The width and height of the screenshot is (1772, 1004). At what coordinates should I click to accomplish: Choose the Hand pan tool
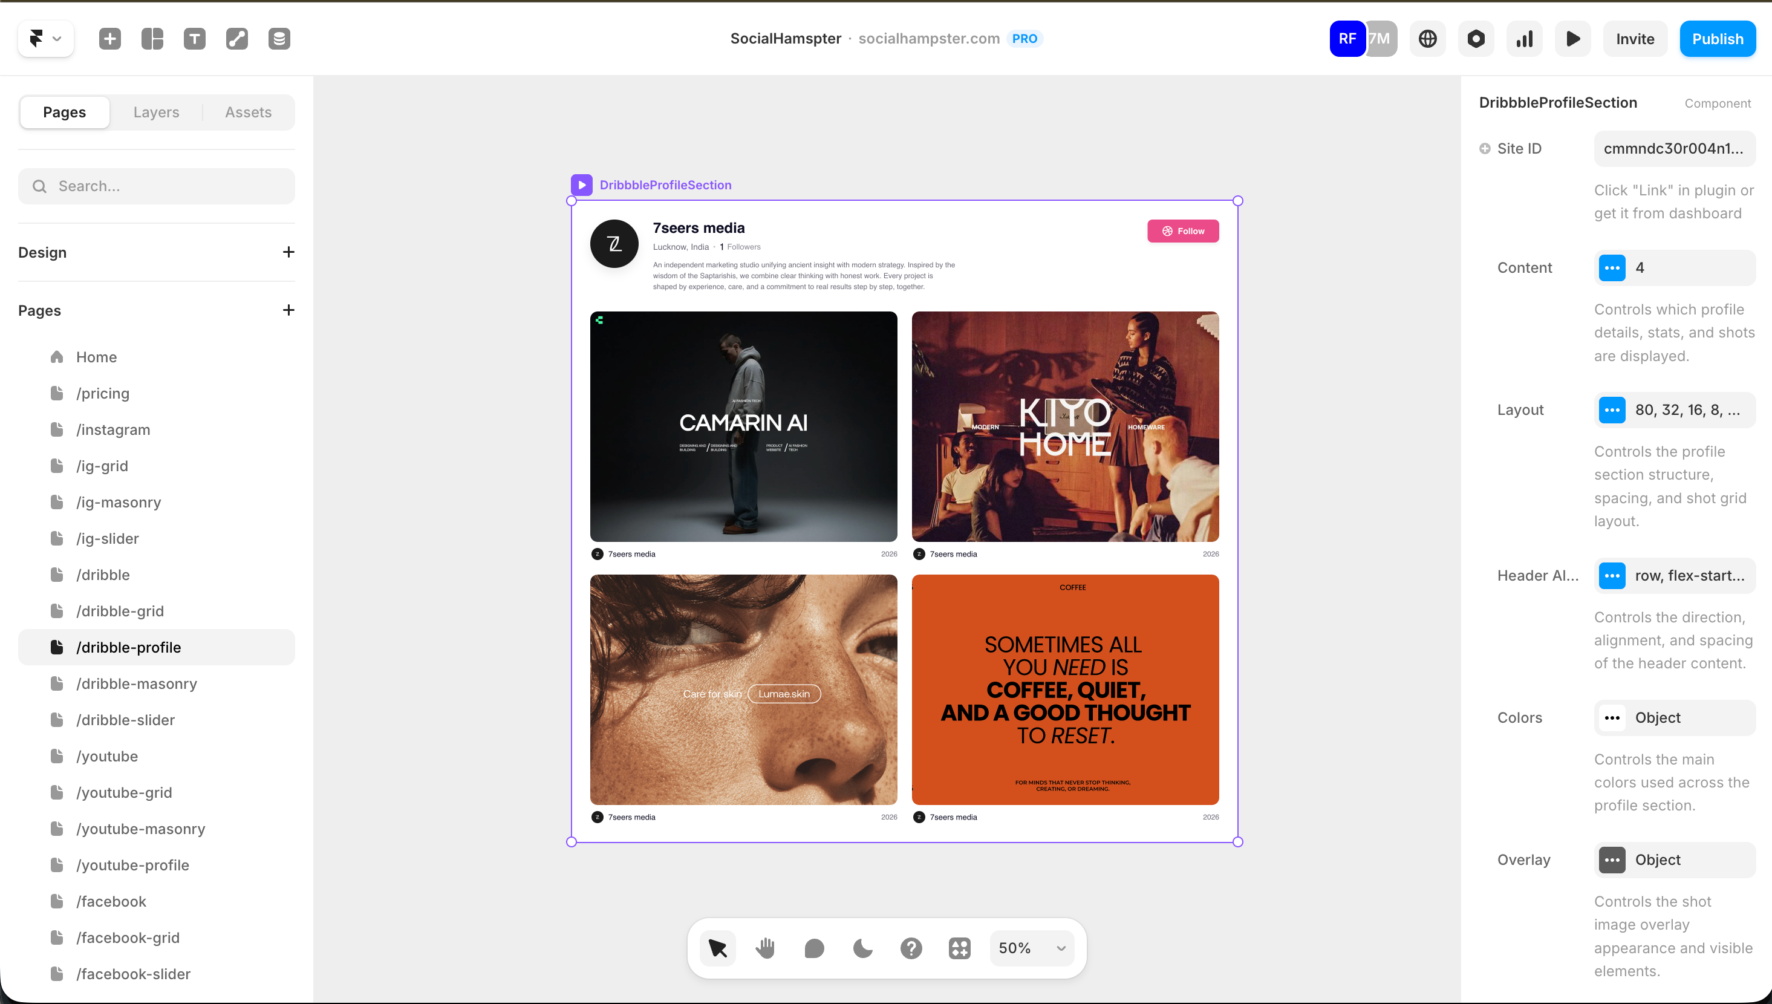click(765, 949)
